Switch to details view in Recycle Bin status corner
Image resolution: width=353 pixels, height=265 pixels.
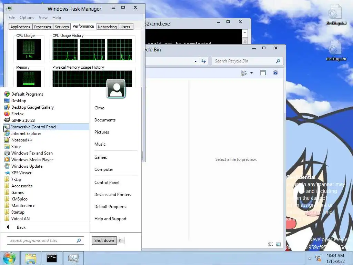coord(270,244)
